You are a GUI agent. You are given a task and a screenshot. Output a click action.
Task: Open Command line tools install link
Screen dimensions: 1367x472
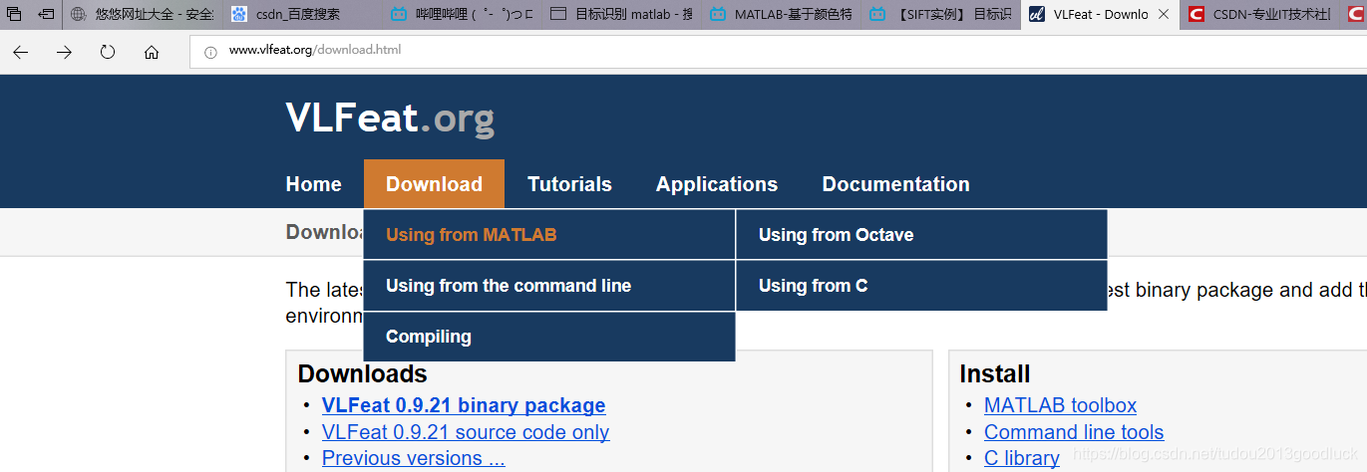coord(1074,432)
